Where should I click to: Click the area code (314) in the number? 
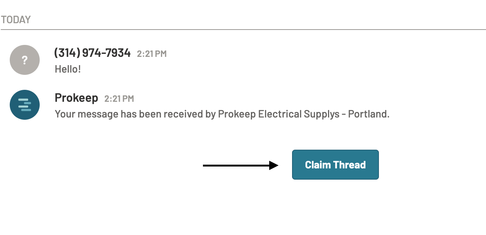point(67,53)
